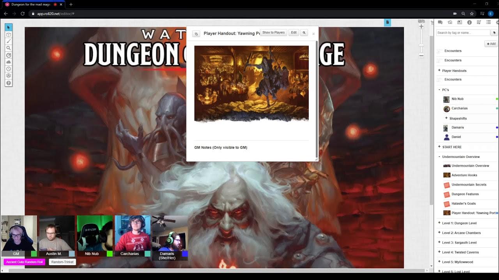Image resolution: width=499 pixels, height=280 pixels.
Task: Close the Player Handout dialog
Action: [313, 34]
